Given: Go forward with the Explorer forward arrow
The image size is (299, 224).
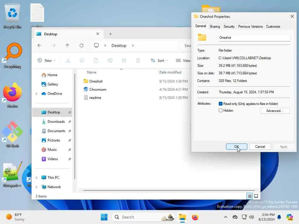Looking at the screenshot, I should click(53, 45).
